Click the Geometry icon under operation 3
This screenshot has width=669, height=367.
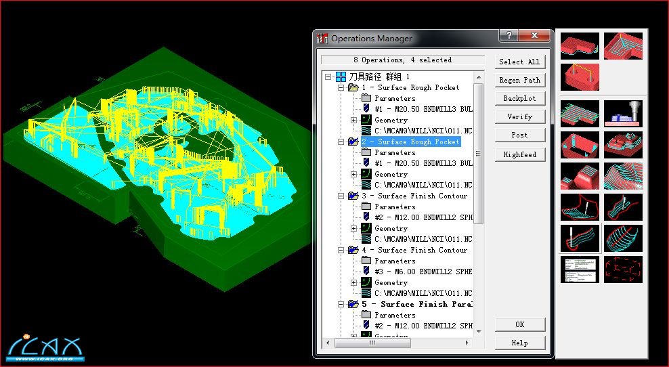[366, 229]
